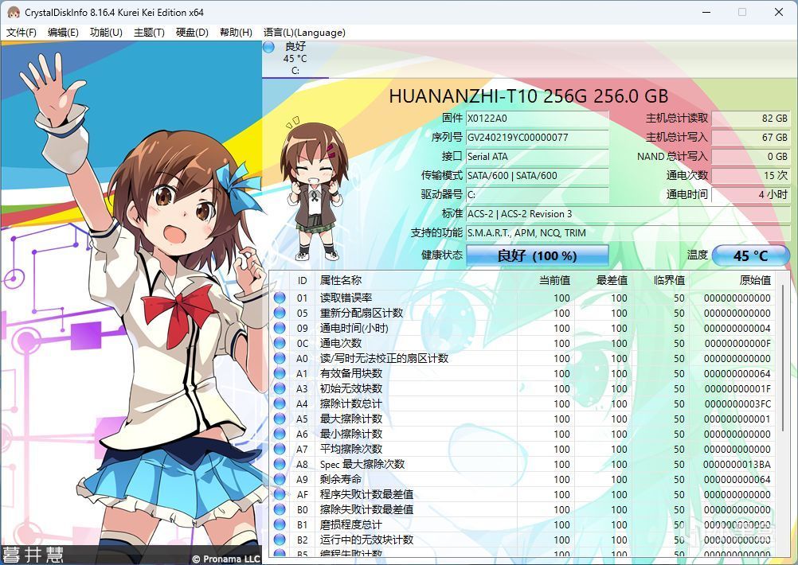Click the status orb for 剩余寿命 row

(280, 479)
